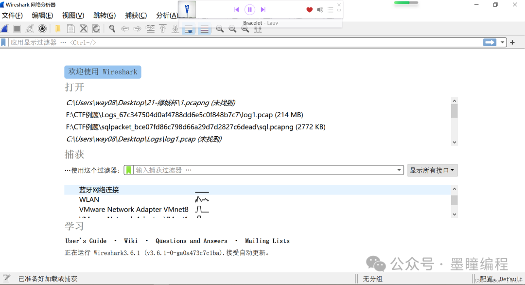
Task: Restart the current capture
Action: click(x=30, y=29)
